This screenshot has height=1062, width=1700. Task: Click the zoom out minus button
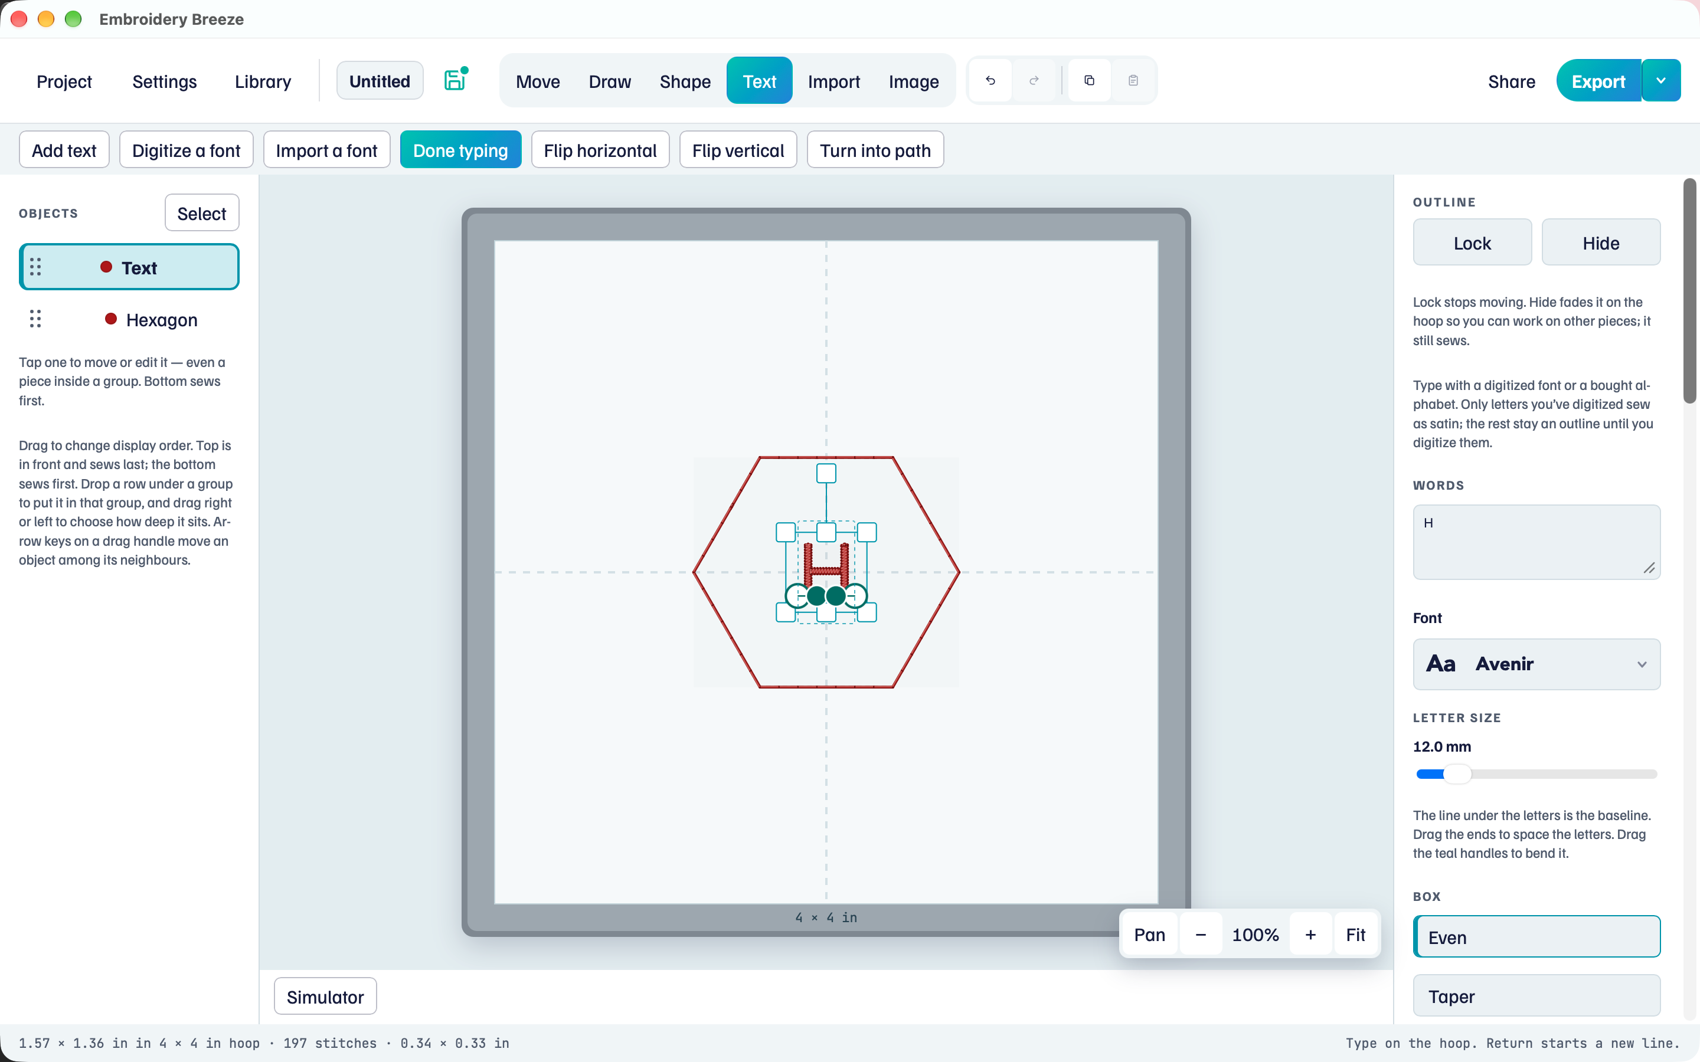(x=1201, y=934)
